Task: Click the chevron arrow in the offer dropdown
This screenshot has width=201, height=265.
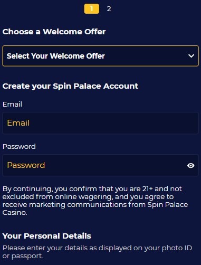Action: click(x=191, y=56)
